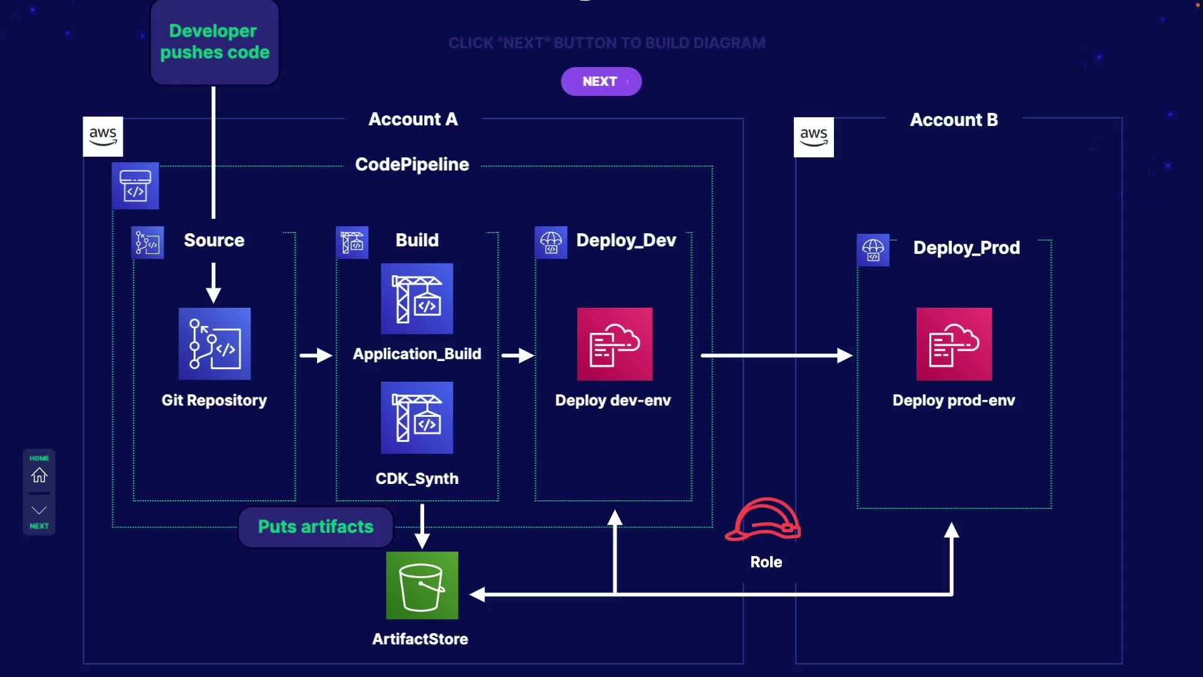Click the Deploy prod-env CloudFormation icon
The image size is (1203, 677).
954,344
